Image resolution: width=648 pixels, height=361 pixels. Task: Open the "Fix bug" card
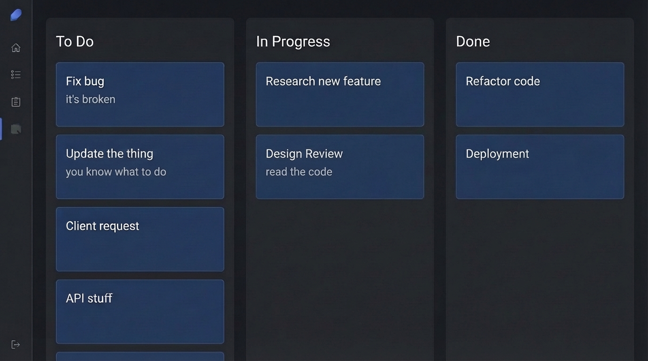coord(140,94)
